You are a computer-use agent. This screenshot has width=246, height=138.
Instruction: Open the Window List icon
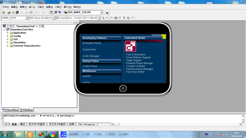coord(60,12)
